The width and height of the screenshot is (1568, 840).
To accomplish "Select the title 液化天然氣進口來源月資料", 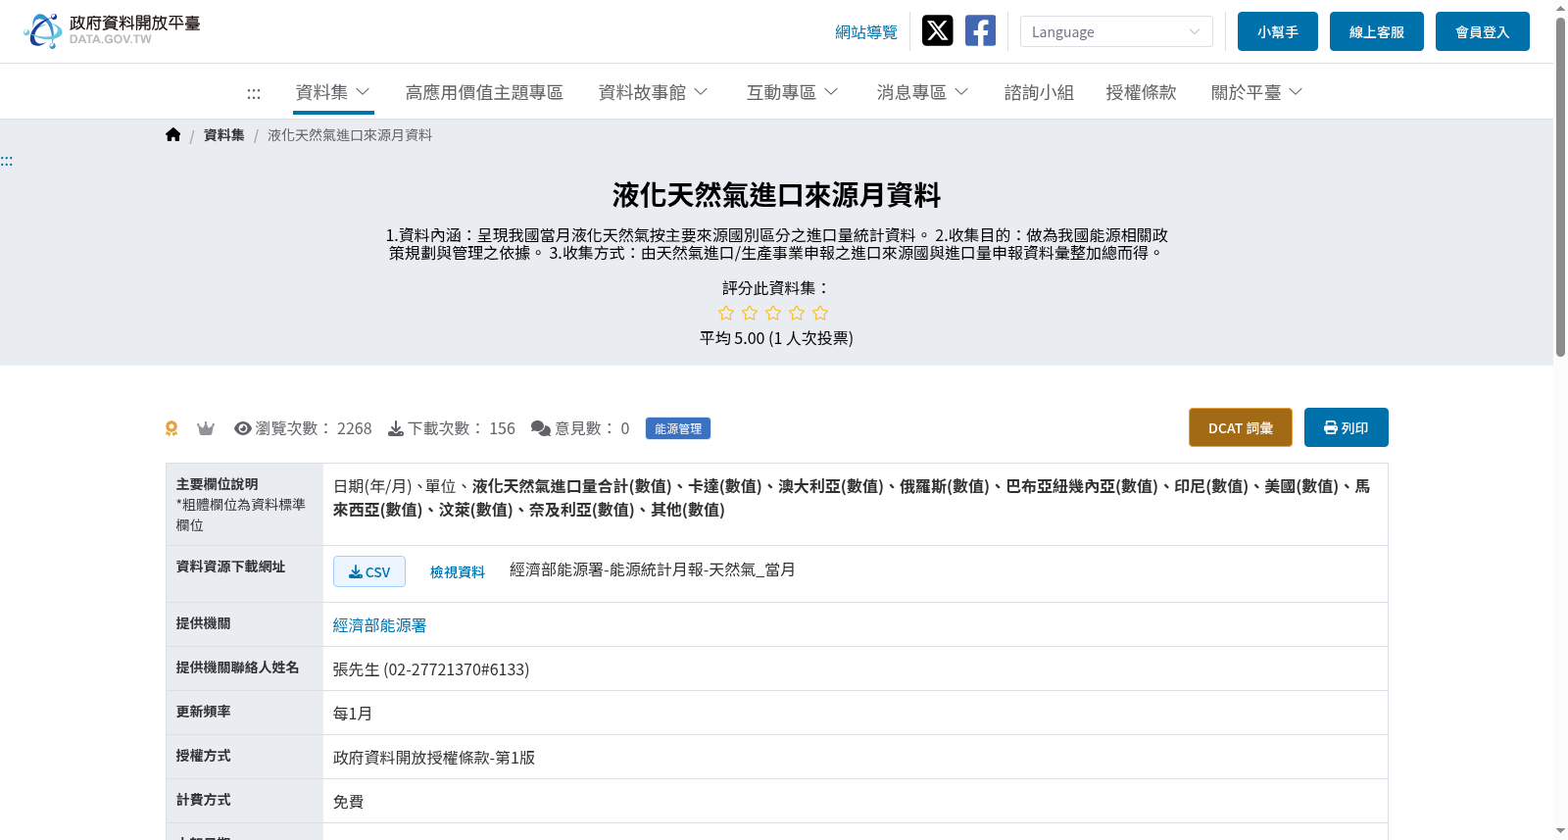I will coord(776,195).
